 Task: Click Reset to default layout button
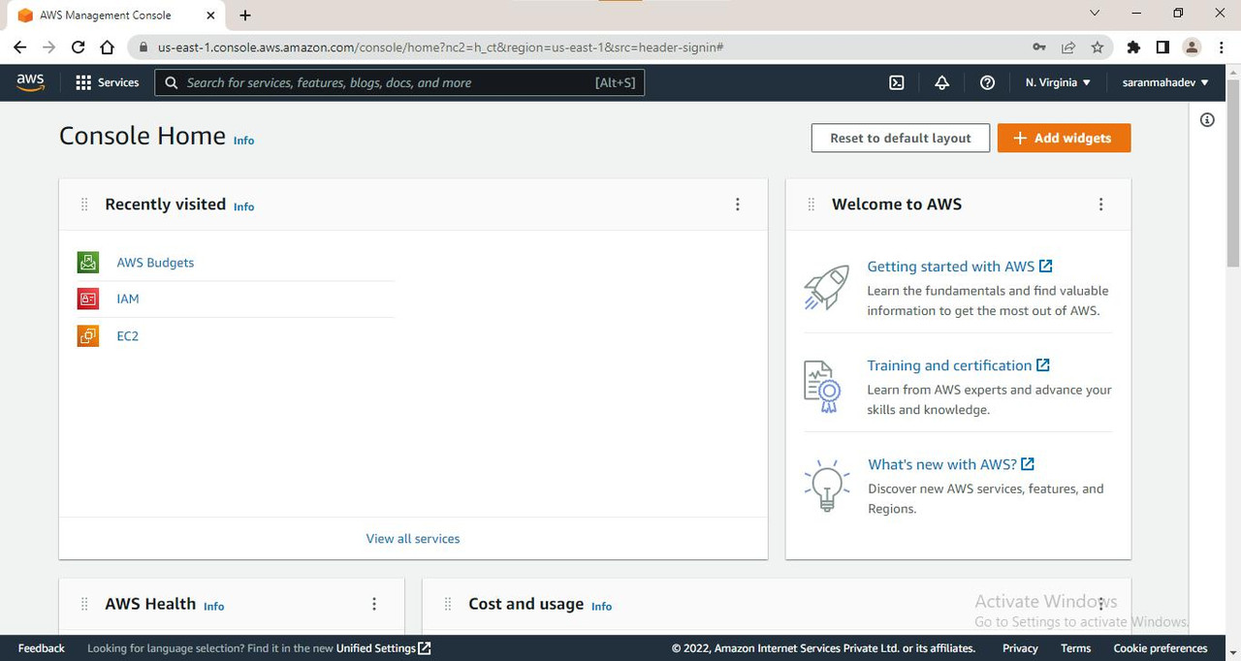[901, 138]
